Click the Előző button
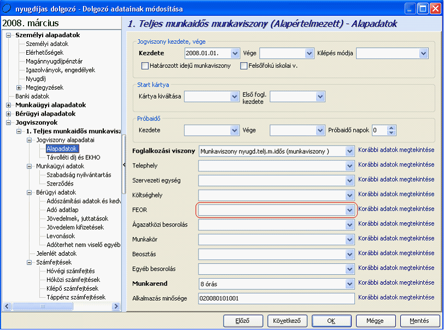Viewport: 444px width, 330px height. tap(243, 321)
